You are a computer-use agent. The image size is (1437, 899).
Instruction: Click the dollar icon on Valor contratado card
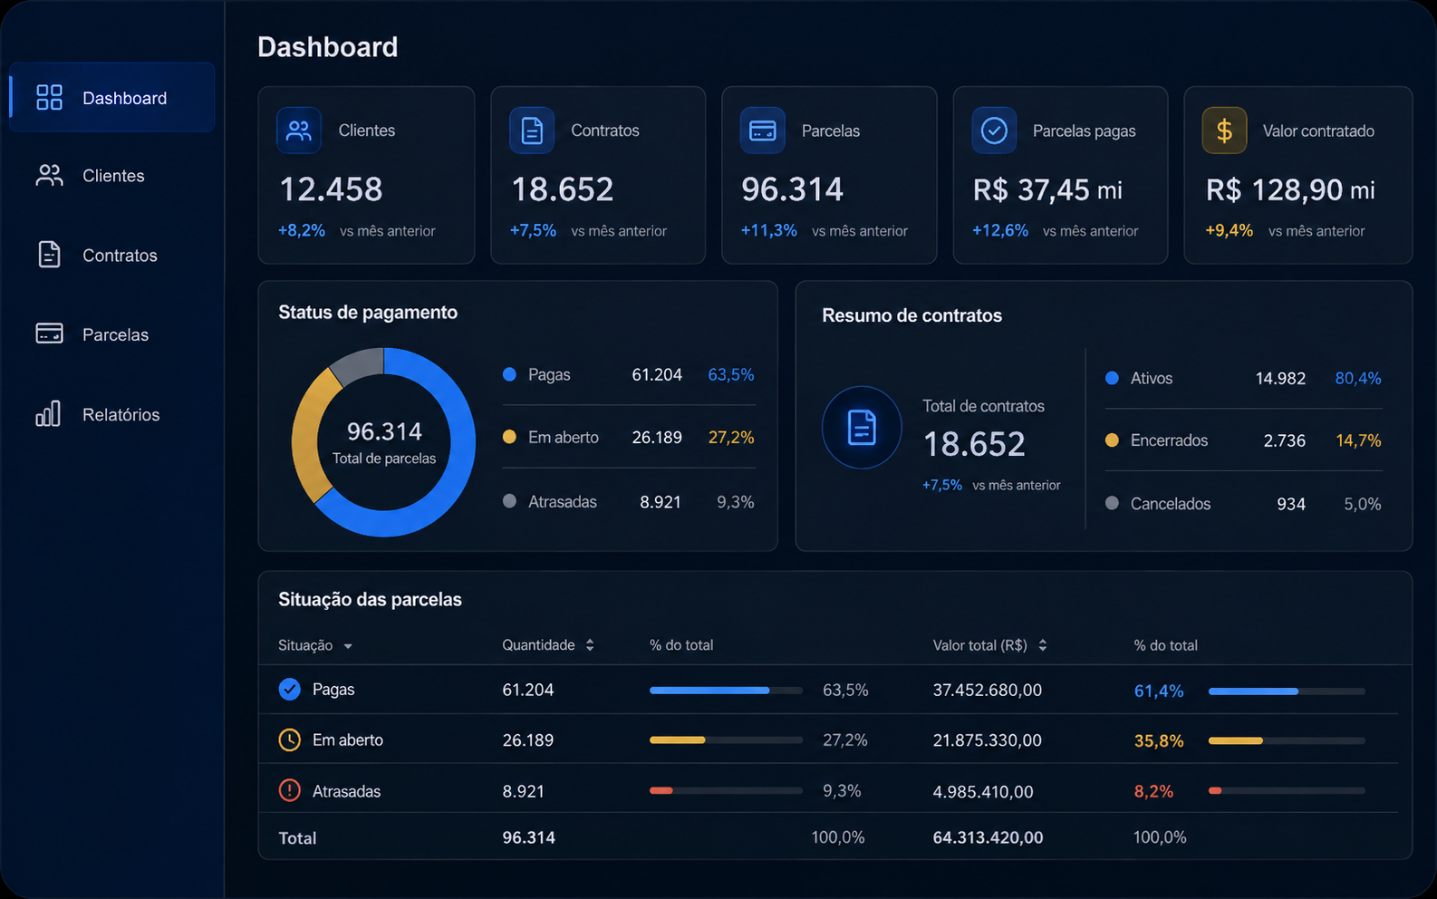[x=1224, y=130]
